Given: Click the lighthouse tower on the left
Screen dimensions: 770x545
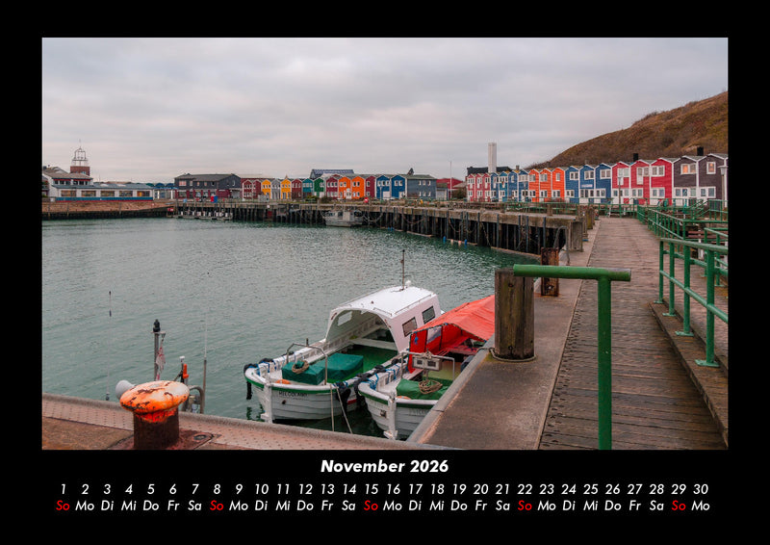Looking at the screenshot, I should point(79,162).
